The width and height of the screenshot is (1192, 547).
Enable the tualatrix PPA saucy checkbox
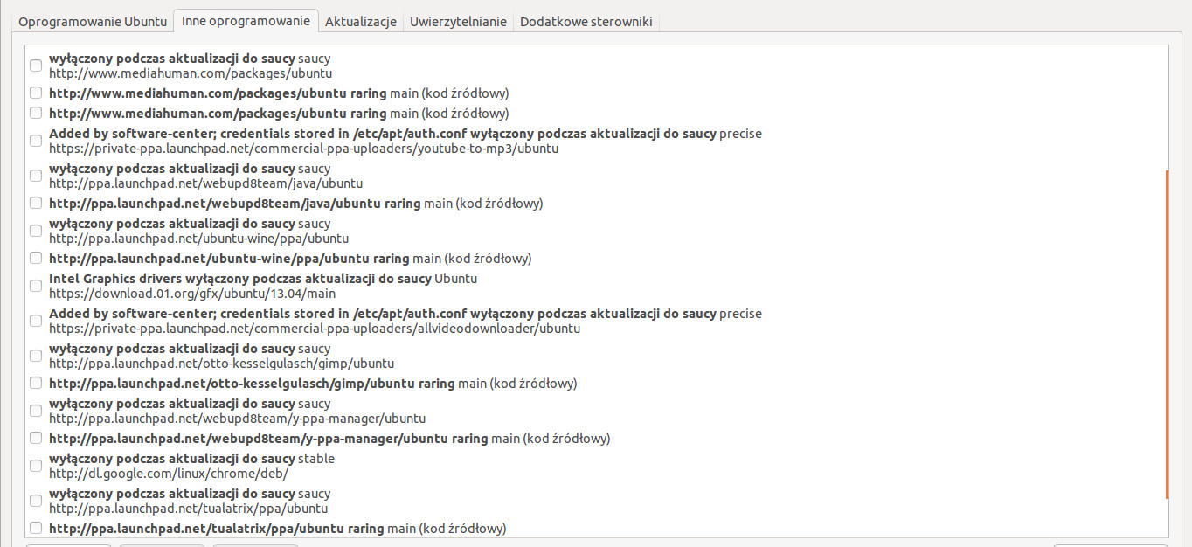click(36, 501)
